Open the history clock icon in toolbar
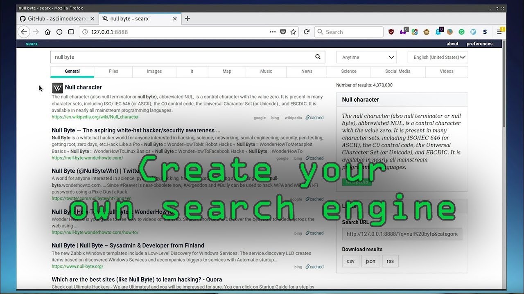Image resolution: width=524 pixels, height=294 pixels. click(x=59, y=32)
